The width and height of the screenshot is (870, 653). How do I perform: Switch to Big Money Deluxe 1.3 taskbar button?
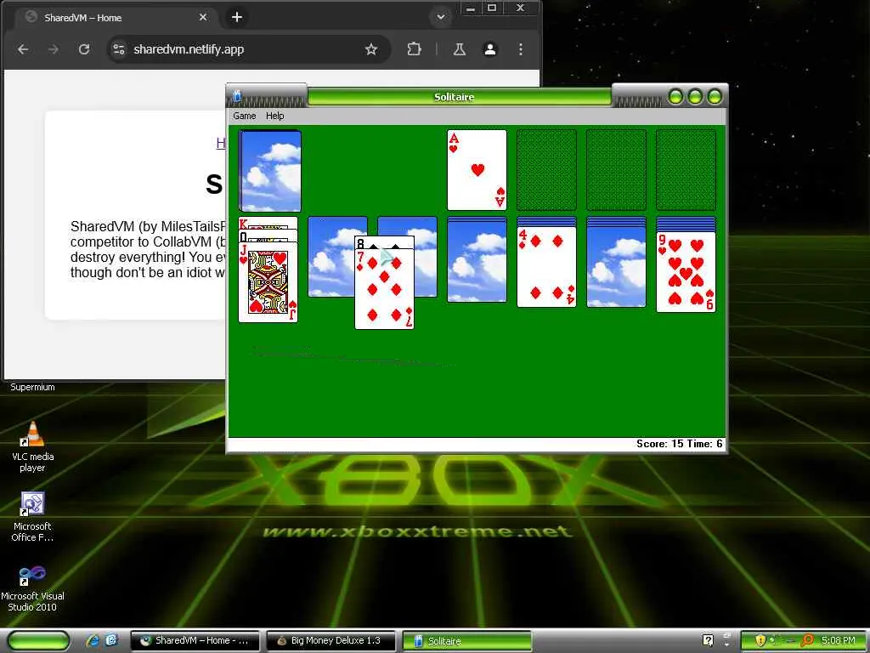[331, 641]
